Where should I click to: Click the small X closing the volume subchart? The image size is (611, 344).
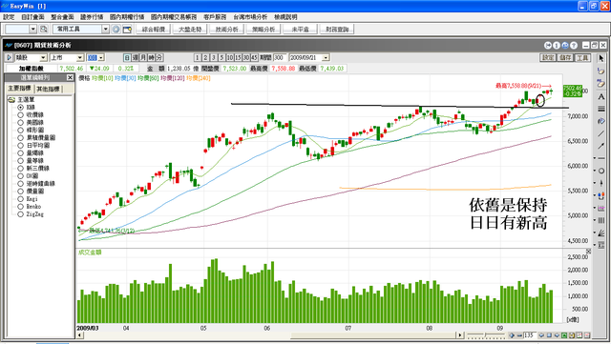point(588,252)
